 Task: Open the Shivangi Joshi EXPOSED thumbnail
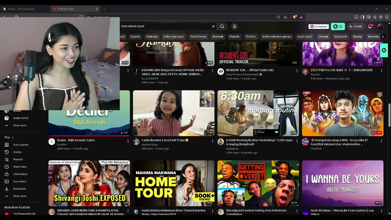click(x=89, y=183)
